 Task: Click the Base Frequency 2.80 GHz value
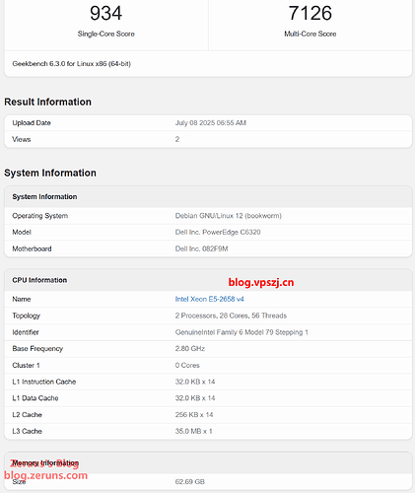coord(190,349)
